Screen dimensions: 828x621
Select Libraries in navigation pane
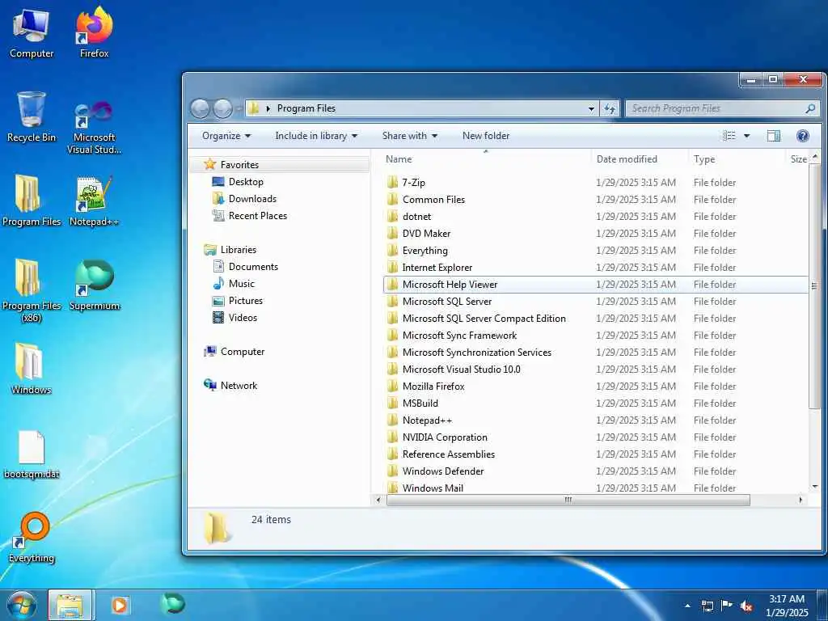[239, 250]
